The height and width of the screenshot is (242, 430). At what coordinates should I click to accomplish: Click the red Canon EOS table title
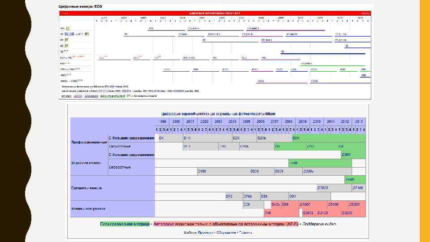[x=215, y=13]
